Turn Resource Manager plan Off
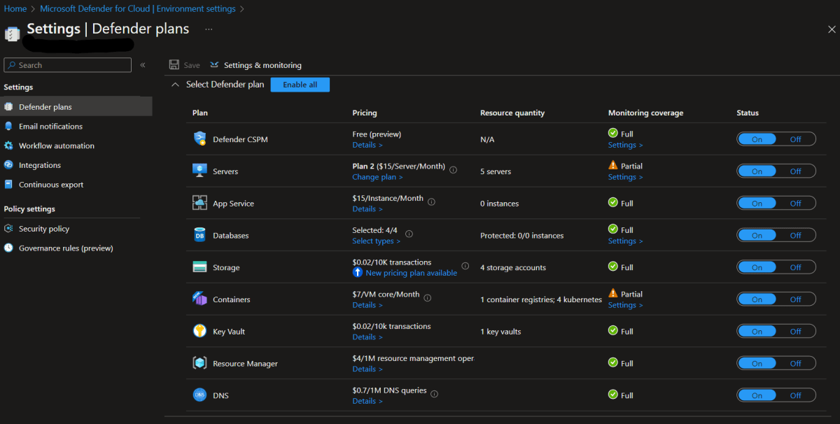840x424 pixels. coord(796,364)
